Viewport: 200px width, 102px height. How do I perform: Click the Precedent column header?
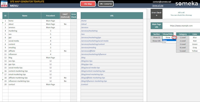click(x=51, y=16)
